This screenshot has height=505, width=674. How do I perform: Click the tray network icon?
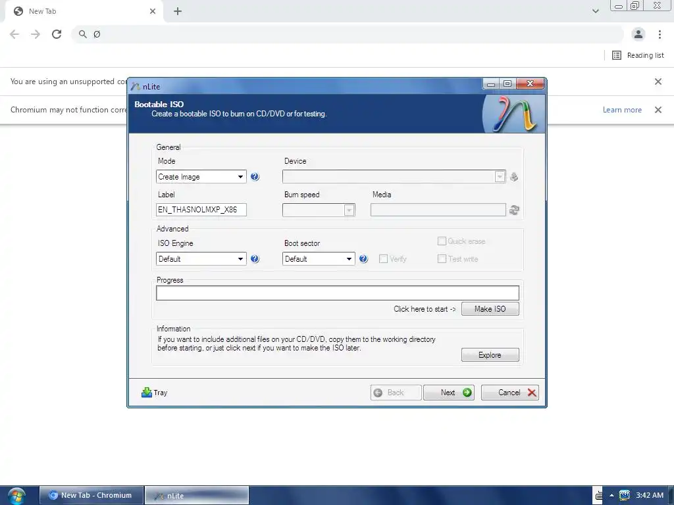624,495
